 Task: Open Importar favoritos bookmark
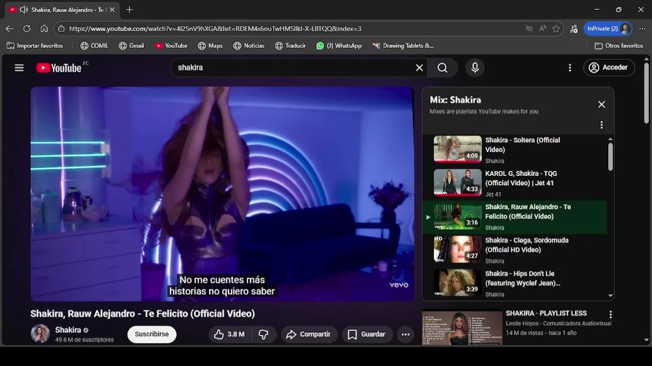[x=35, y=46]
